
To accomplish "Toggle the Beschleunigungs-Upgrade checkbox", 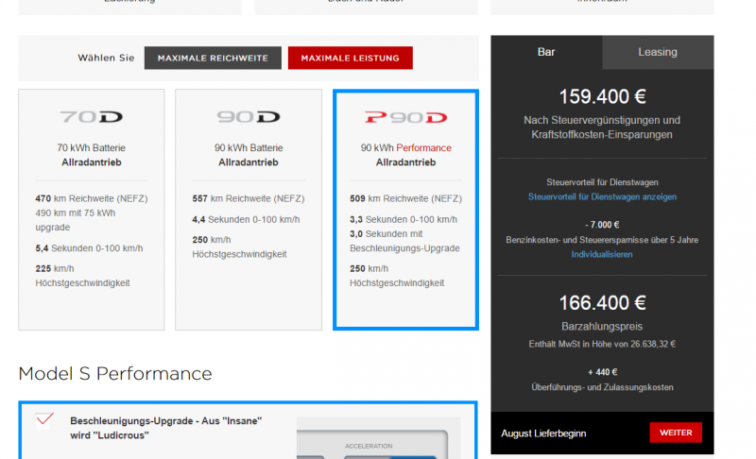I will click(x=44, y=420).
